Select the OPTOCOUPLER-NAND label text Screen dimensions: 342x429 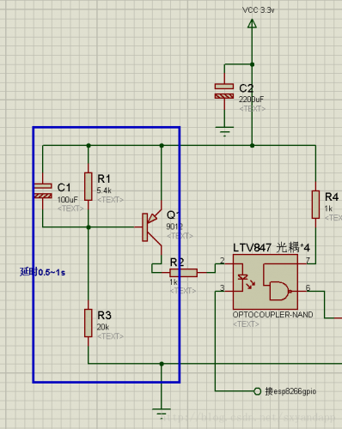click(272, 315)
